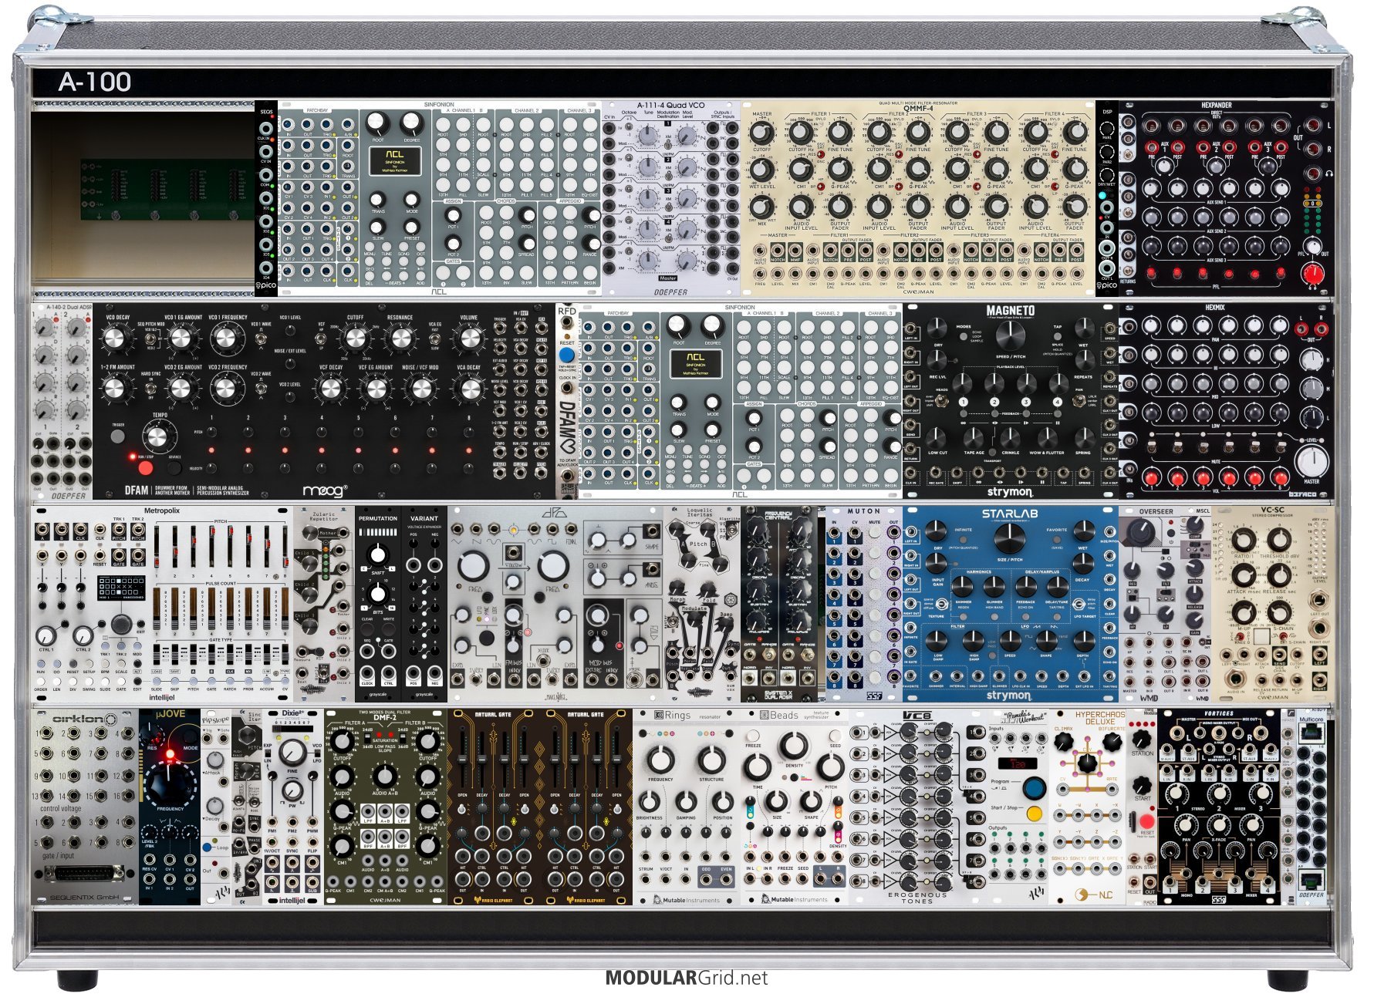The height and width of the screenshot is (994, 1374).
Task: Select the Moog DFAM module
Action: coord(323,401)
